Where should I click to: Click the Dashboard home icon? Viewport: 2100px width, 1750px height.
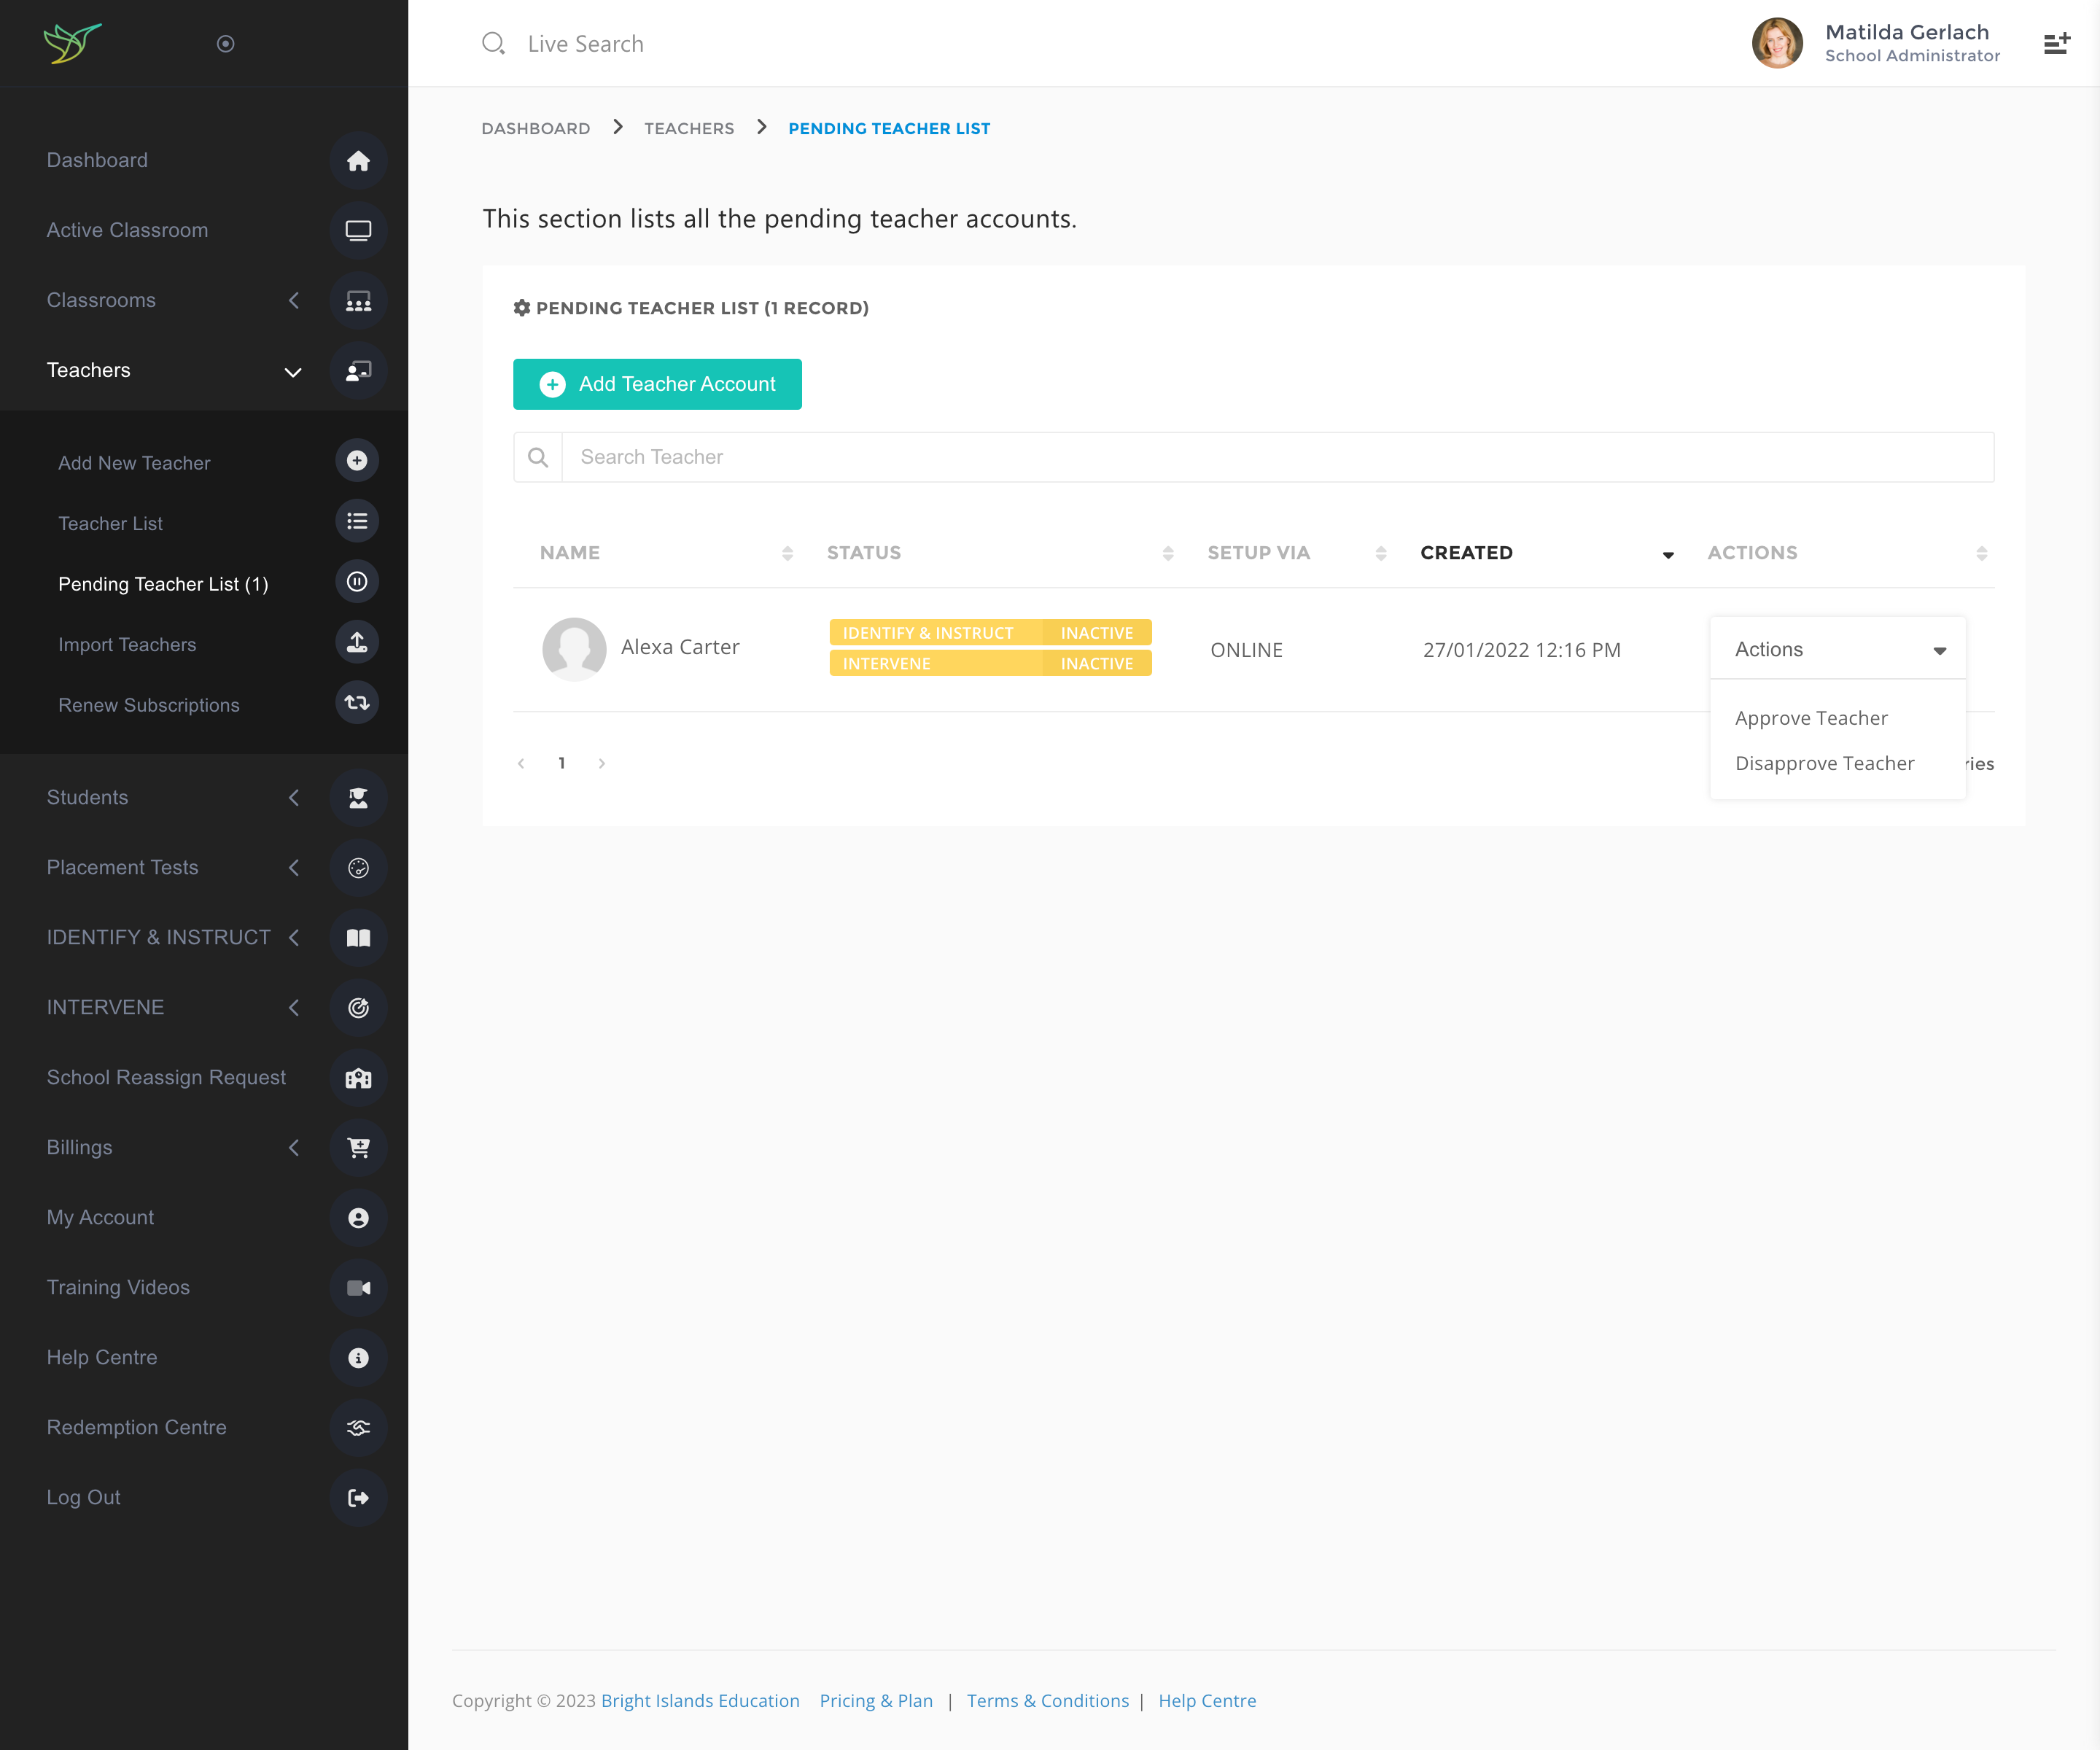point(358,160)
